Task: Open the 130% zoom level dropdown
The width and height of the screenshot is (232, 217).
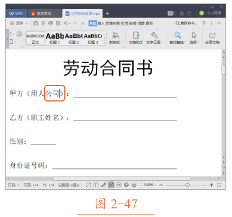Action: pos(150,185)
